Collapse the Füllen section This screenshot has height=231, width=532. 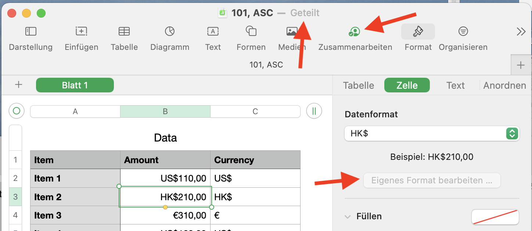(x=348, y=217)
